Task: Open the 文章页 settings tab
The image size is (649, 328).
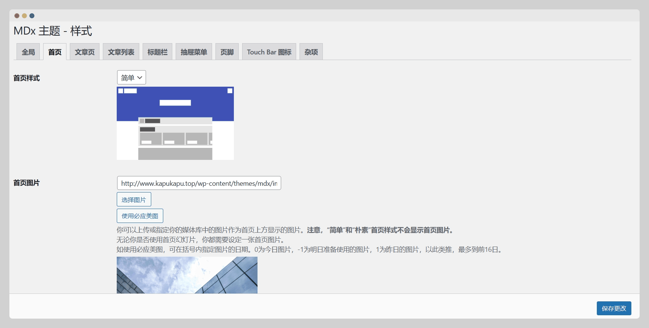Action: click(x=84, y=52)
